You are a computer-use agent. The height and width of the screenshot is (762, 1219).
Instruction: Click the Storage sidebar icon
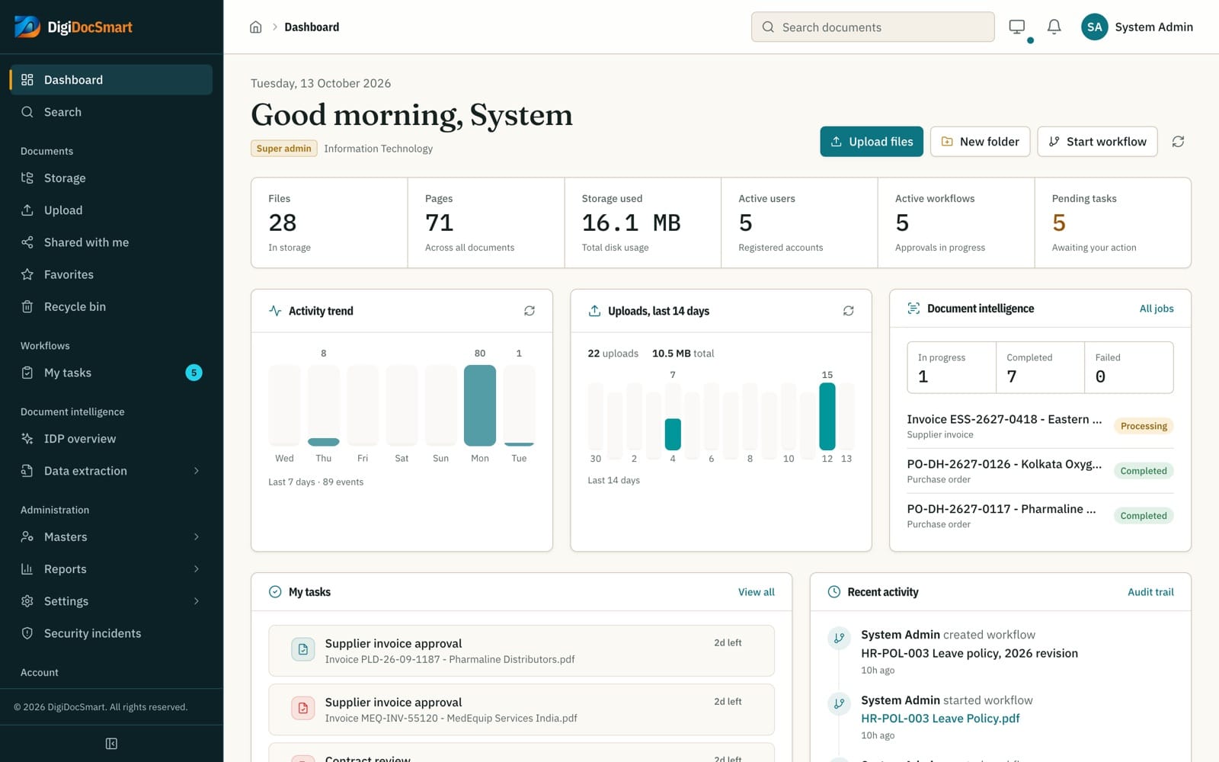coord(27,178)
